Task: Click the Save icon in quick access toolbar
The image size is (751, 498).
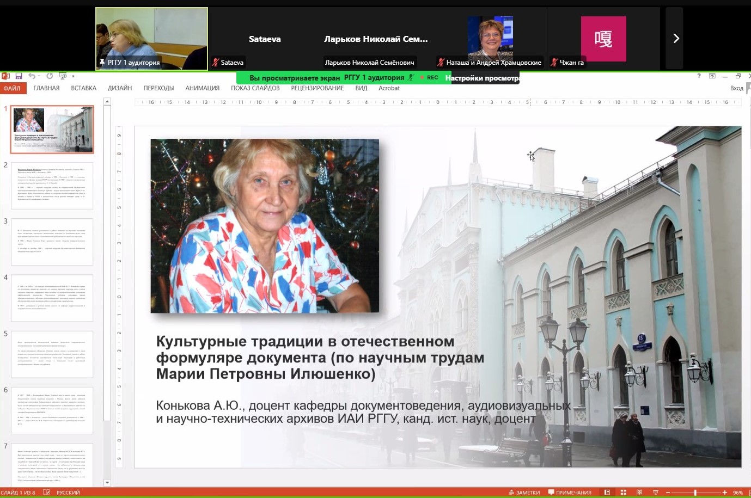Action: click(19, 76)
